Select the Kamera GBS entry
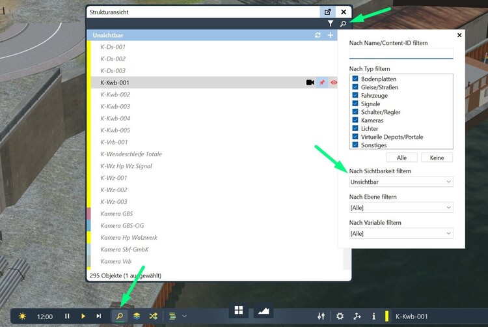Screen dimensions: 488x327 point(117,214)
